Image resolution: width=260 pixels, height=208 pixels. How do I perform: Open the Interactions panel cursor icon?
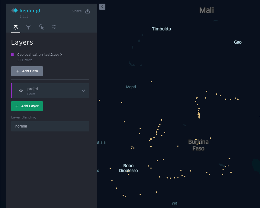pos(41,27)
